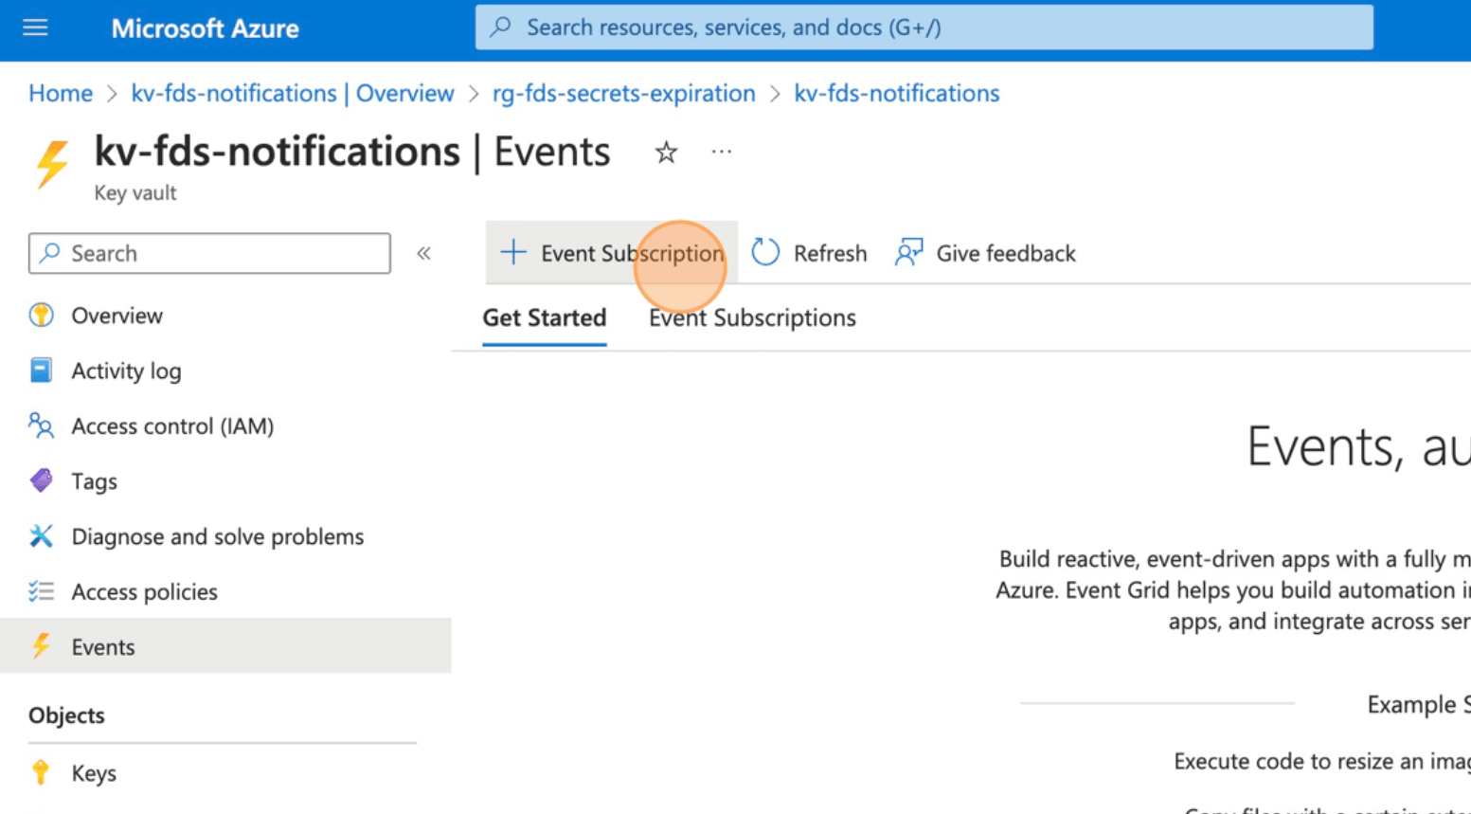Viewport: 1471px width, 814px height.
Task: Click the Give feedback person icon
Action: pos(908,252)
